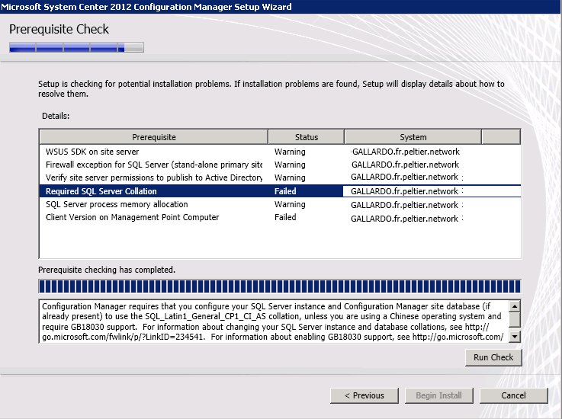
Task: Click inside the collation description text box
Action: point(275,321)
